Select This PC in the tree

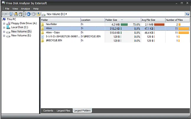[11, 19]
